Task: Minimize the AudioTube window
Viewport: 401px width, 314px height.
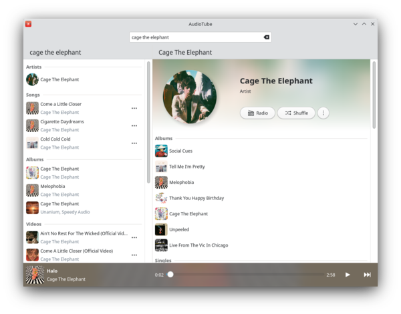Action: tap(356, 24)
